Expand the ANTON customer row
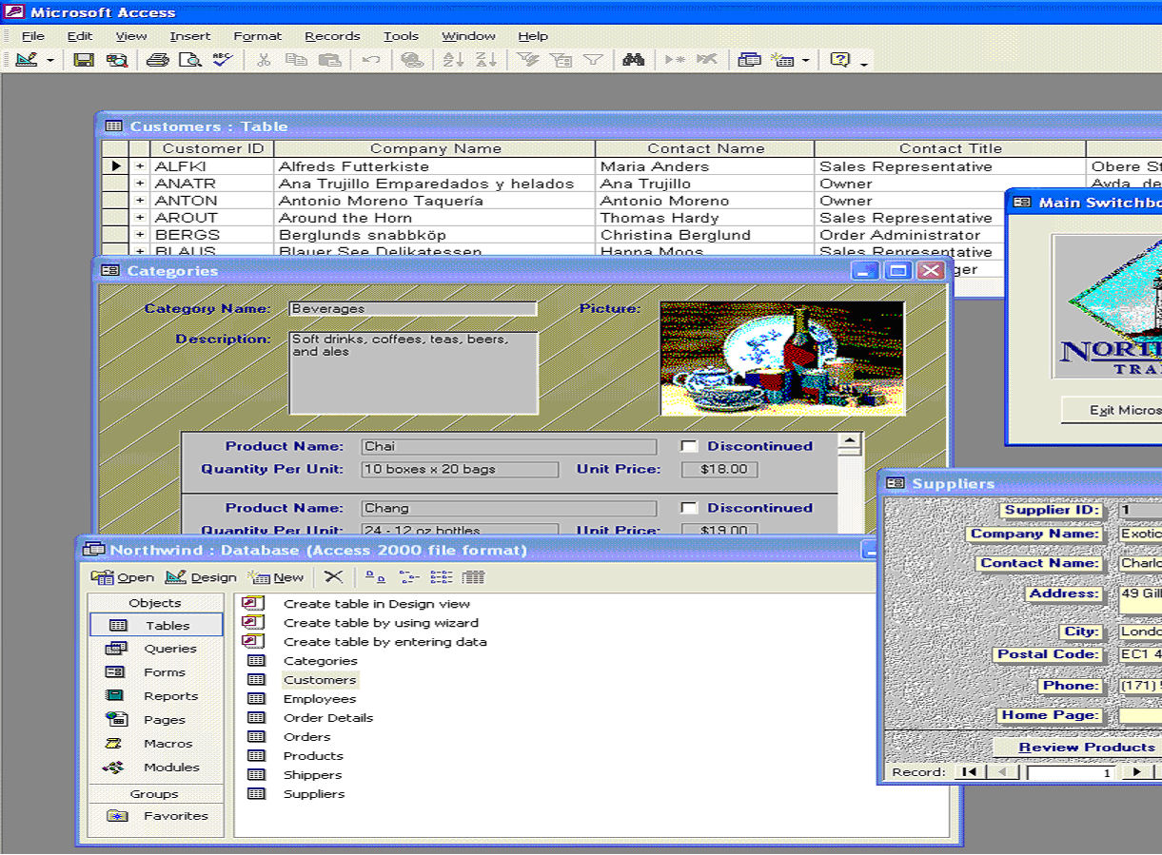The width and height of the screenshot is (1162, 855). click(x=140, y=201)
